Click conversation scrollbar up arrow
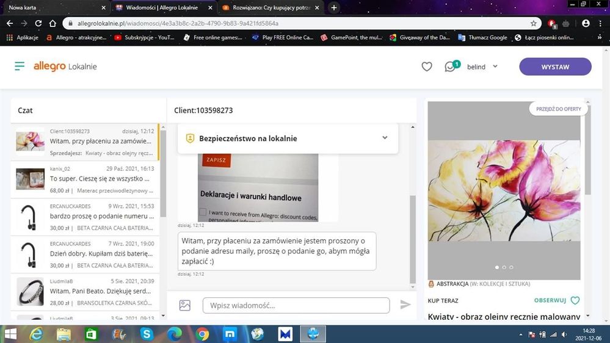The width and height of the screenshot is (610, 343). click(x=413, y=127)
